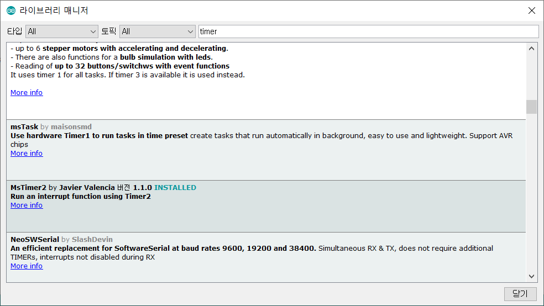Viewport: 544px width, 306px height.
Task: Open More info link for msTask library
Action: point(27,153)
